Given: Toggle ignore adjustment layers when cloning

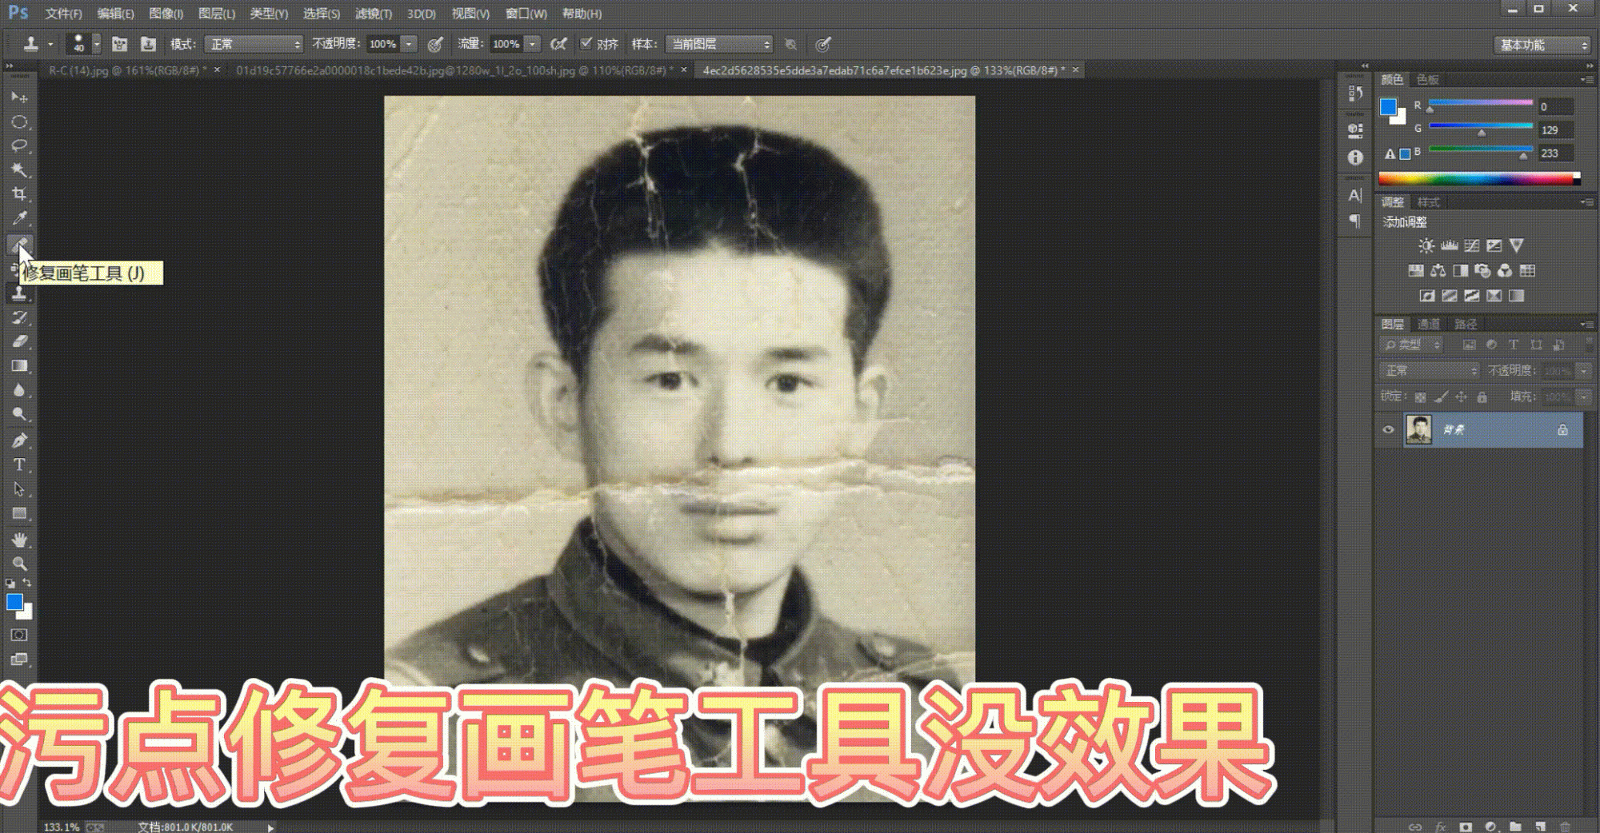Looking at the screenshot, I should (790, 44).
